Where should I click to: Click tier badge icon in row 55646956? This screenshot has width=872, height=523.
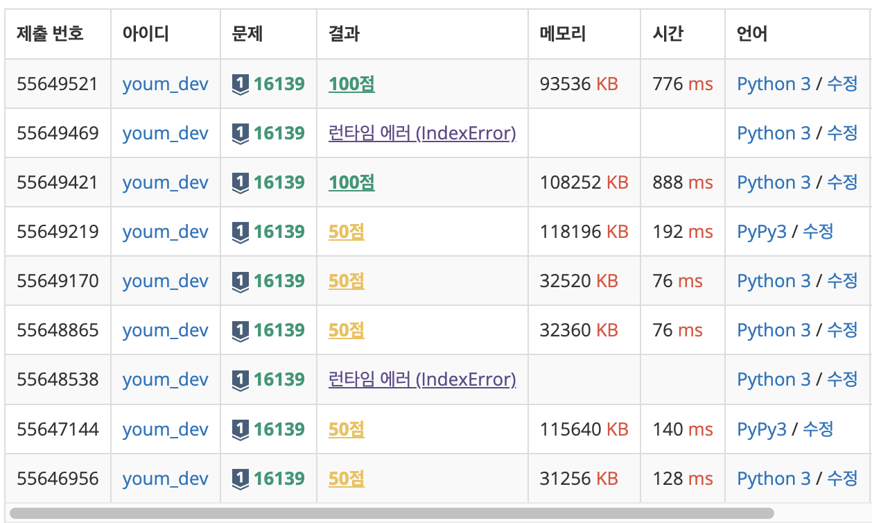240,479
